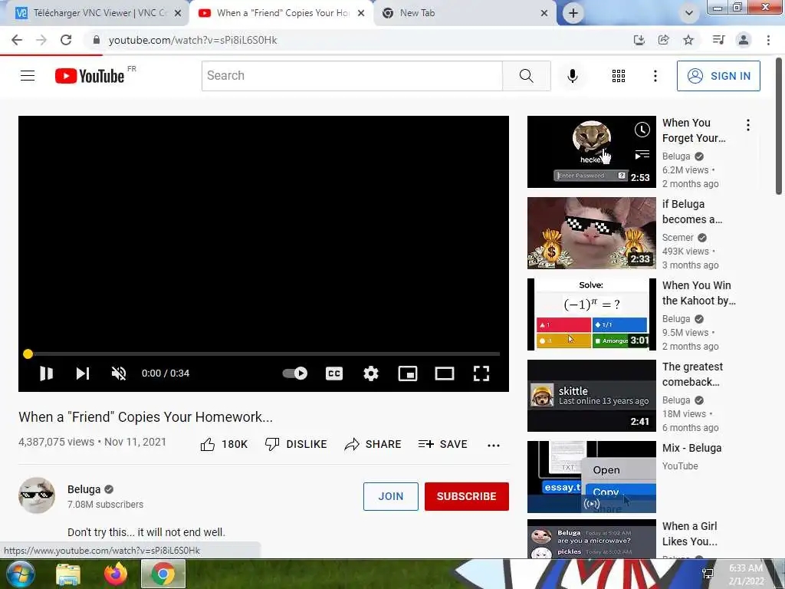The width and height of the screenshot is (785, 589).
Task: Toggle the autoplay switch
Action: (x=295, y=373)
